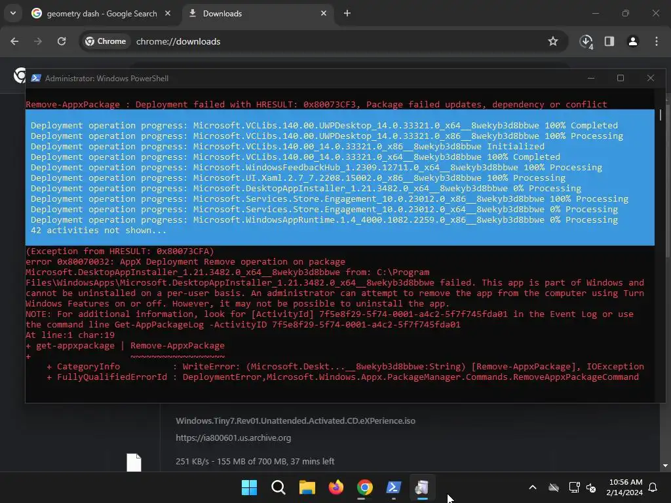Open network status tray icon

pyautogui.click(x=574, y=487)
